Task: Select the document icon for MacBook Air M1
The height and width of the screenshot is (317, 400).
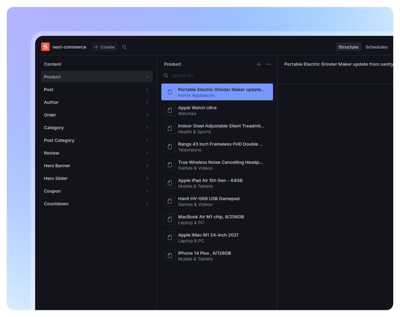Action: 170,219
